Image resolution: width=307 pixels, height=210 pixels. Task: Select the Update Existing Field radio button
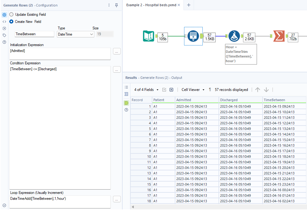coord(11,15)
